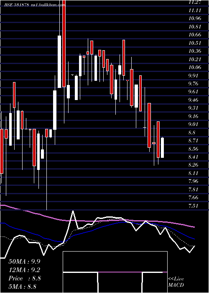Click the 10.66 price axis label
The width and height of the screenshot is (209, 293).
pyautogui.click(x=195, y=35)
